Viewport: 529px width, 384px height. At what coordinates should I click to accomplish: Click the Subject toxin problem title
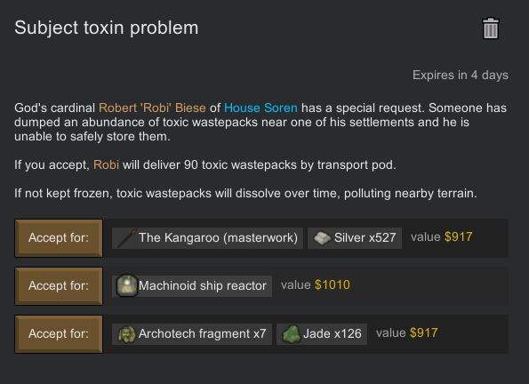[x=107, y=28]
